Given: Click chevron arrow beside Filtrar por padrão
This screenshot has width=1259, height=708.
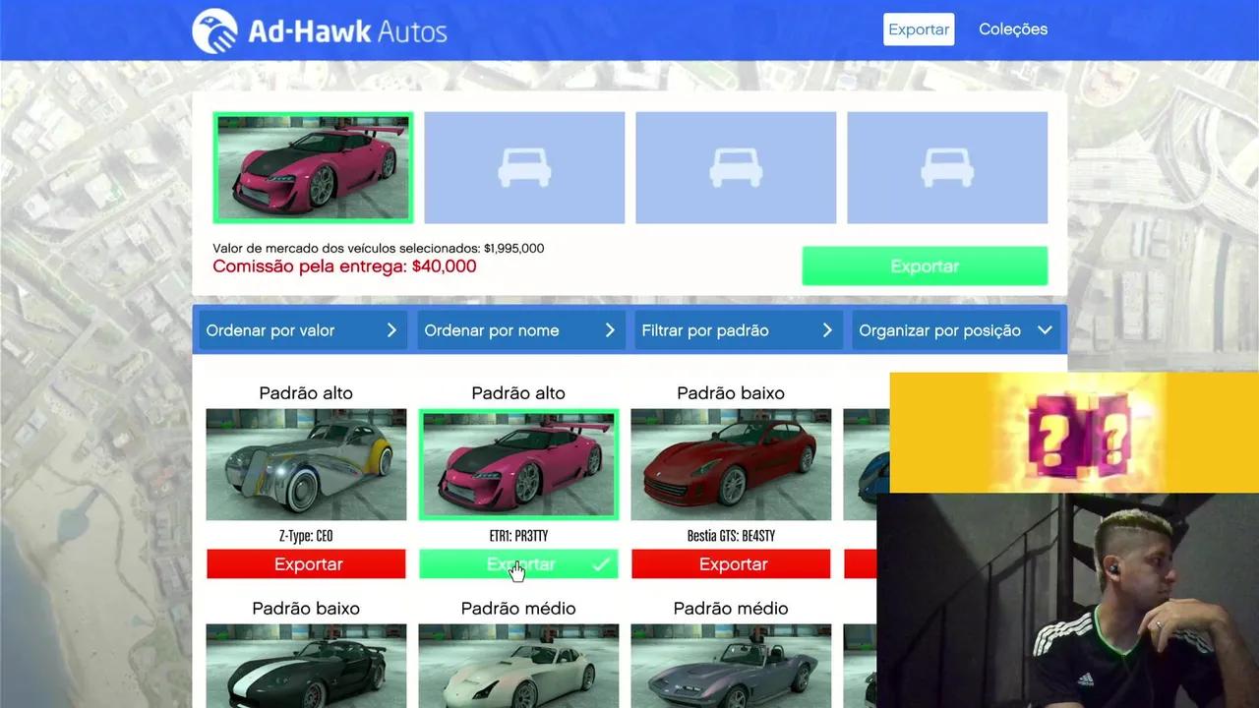Looking at the screenshot, I should [x=827, y=330].
